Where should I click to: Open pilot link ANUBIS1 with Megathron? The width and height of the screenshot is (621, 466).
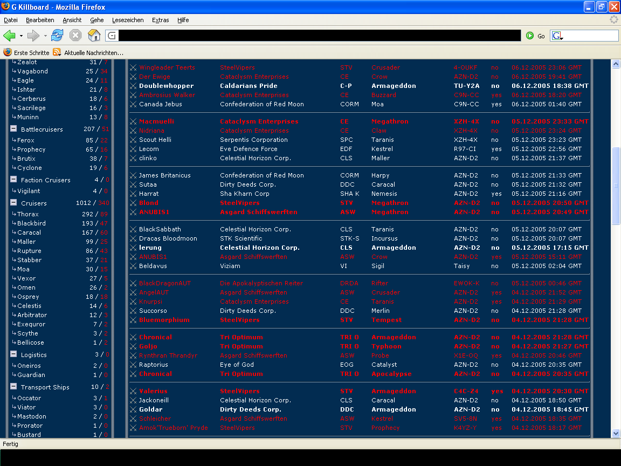154,212
